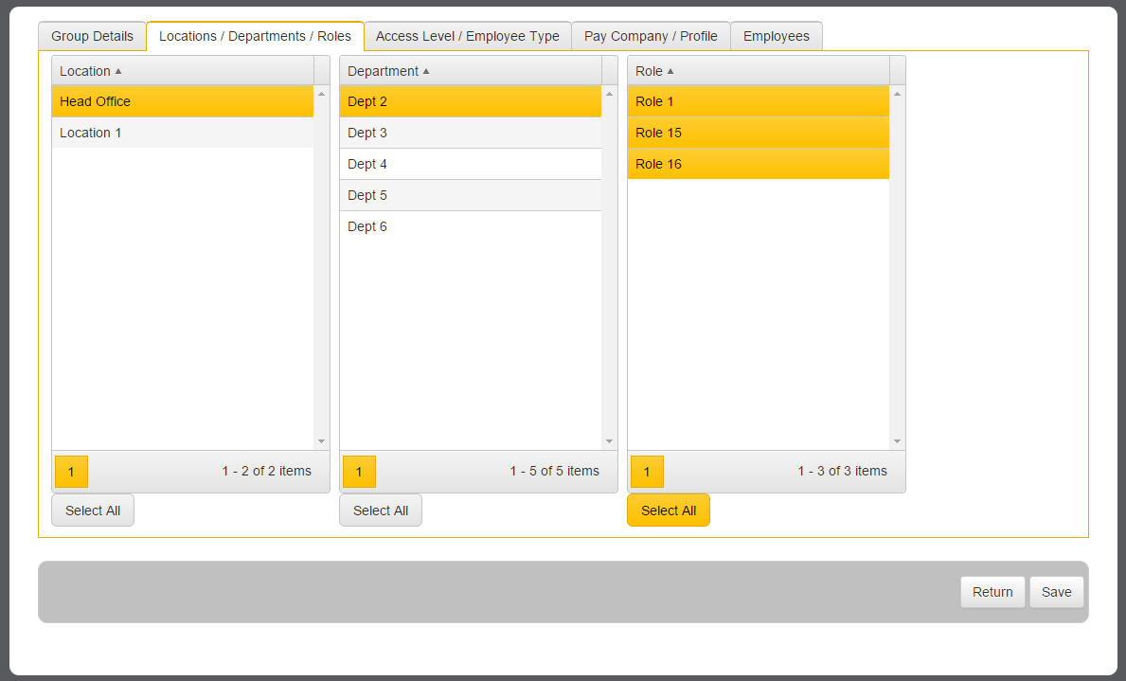Click the Role list scroll down arrow
Screen dimensions: 1126x681
tap(898, 441)
